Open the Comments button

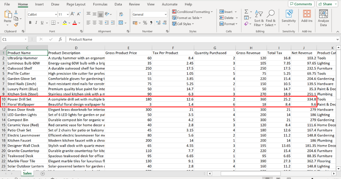pos(301,4)
